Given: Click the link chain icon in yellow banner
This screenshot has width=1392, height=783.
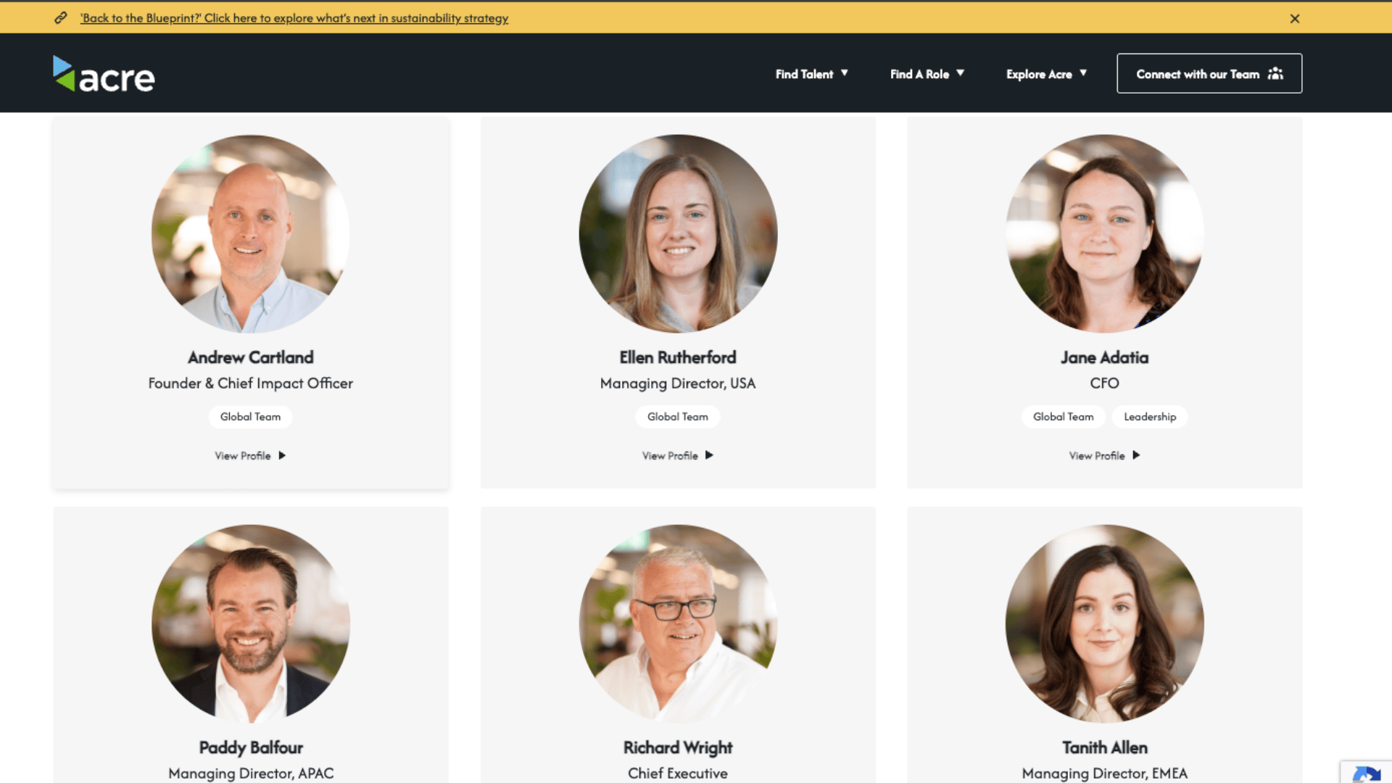Looking at the screenshot, I should tap(61, 18).
